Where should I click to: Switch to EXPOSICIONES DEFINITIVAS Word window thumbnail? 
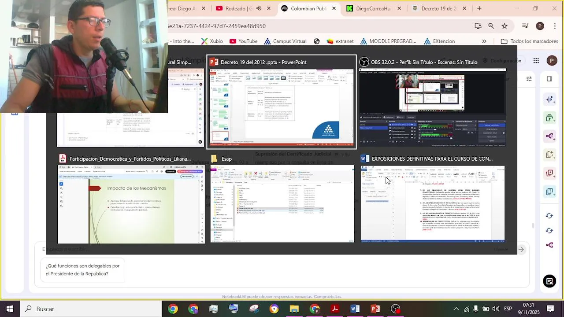(x=433, y=199)
